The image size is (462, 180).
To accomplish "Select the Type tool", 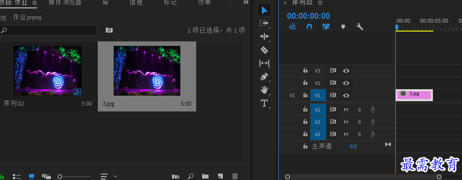I will [264, 103].
